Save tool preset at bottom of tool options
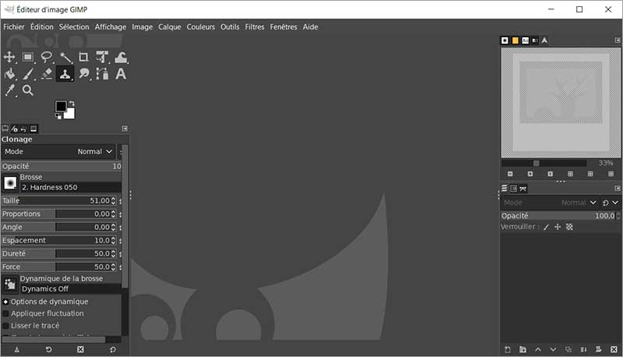 (16, 349)
